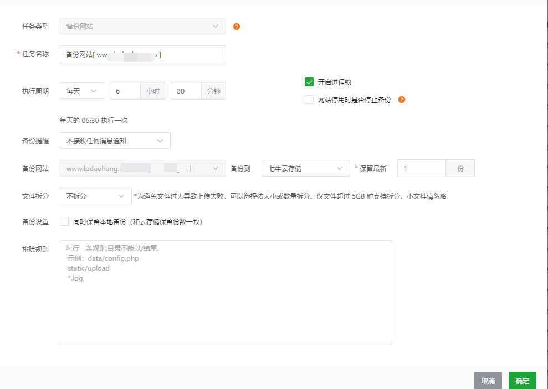
Task: Open the 不接收任何消息通知 reminder dropdown
Action: pos(115,141)
